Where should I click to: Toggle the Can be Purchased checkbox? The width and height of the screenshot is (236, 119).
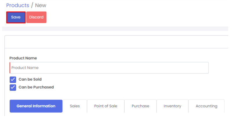[13, 87]
